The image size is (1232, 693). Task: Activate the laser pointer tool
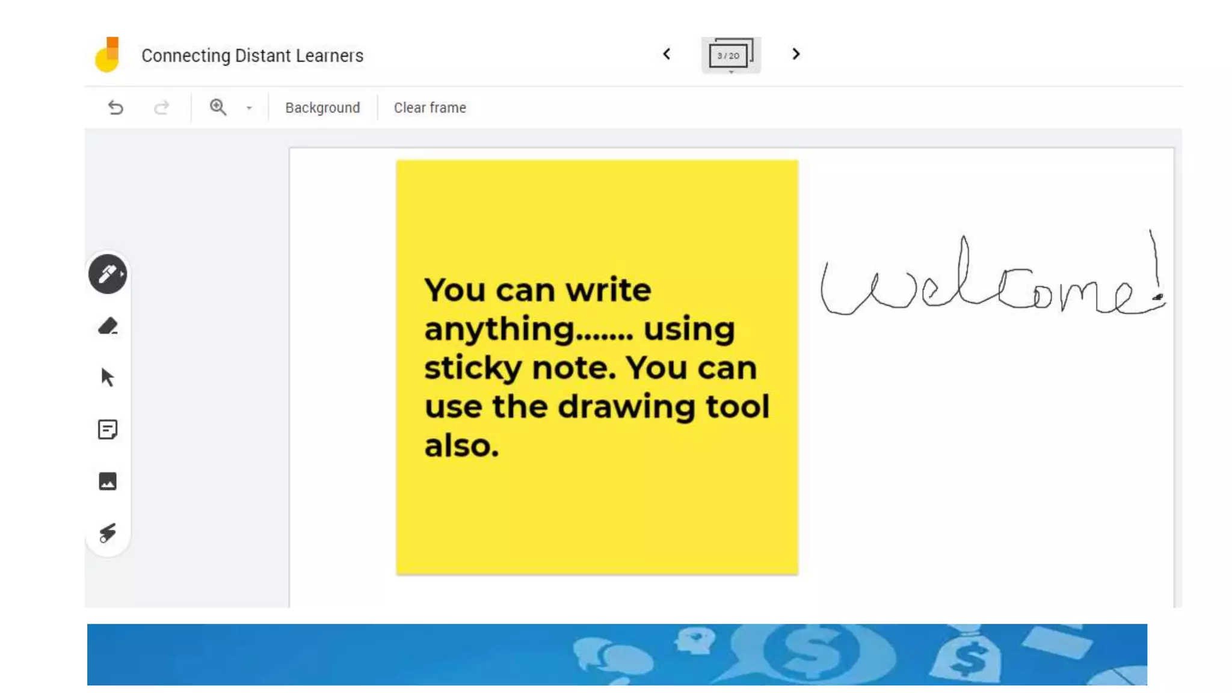pyautogui.click(x=108, y=533)
